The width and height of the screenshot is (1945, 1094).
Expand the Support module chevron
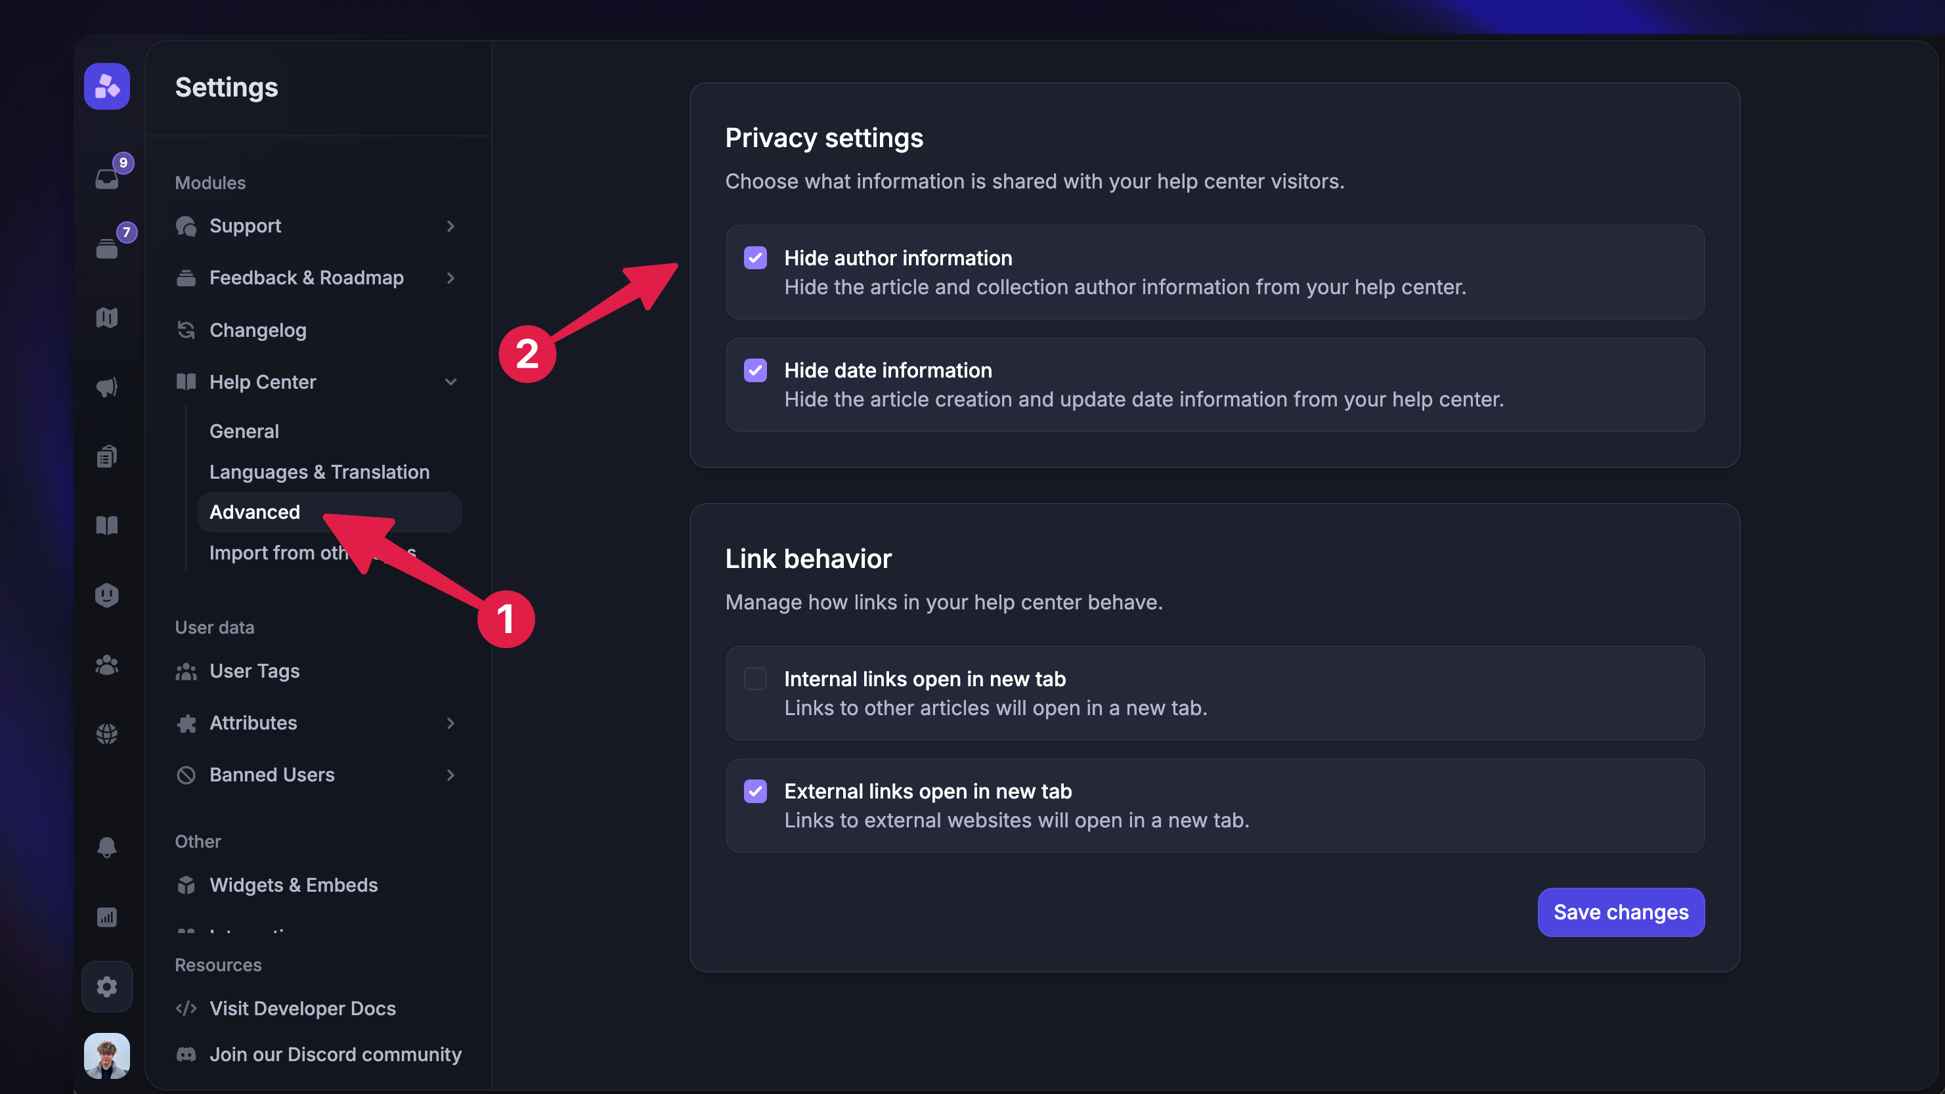tap(450, 227)
